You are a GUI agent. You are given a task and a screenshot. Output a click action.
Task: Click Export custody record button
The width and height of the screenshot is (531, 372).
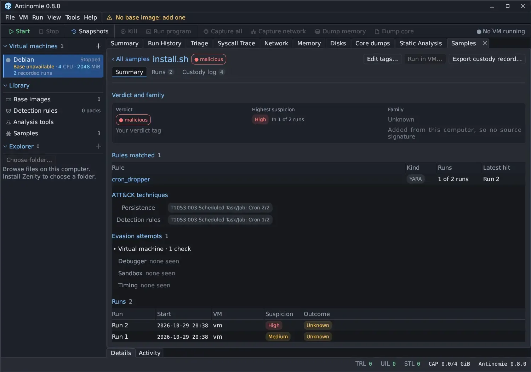[487, 59]
